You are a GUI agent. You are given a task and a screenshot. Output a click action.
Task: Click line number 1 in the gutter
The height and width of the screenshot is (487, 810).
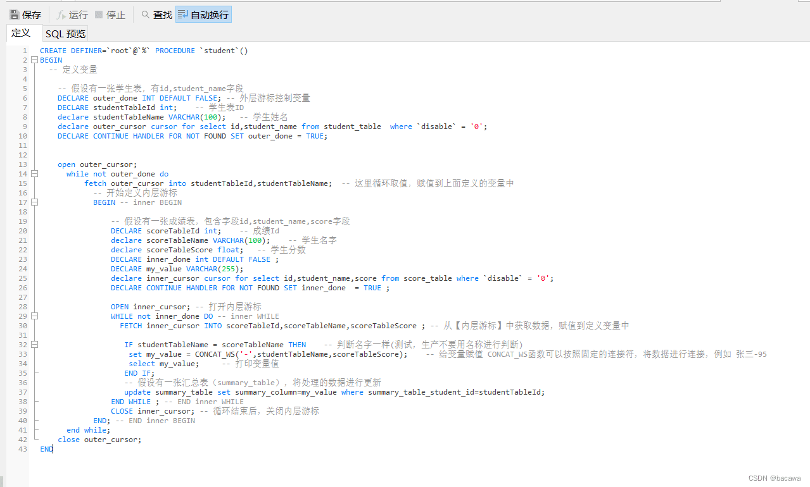[x=25, y=51]
